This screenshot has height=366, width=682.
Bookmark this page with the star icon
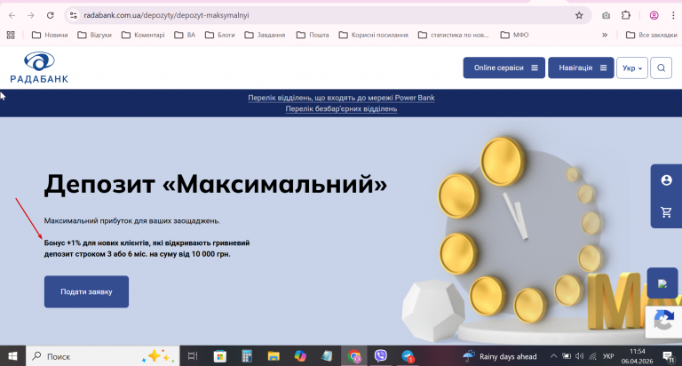[579, 15]
